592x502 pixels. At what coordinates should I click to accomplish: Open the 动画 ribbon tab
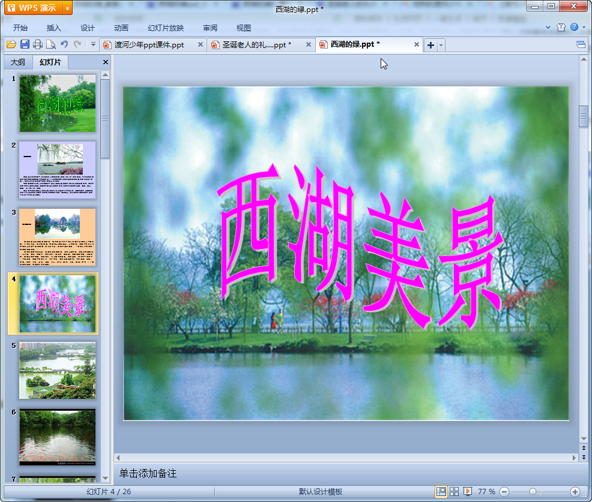point(121,28)
